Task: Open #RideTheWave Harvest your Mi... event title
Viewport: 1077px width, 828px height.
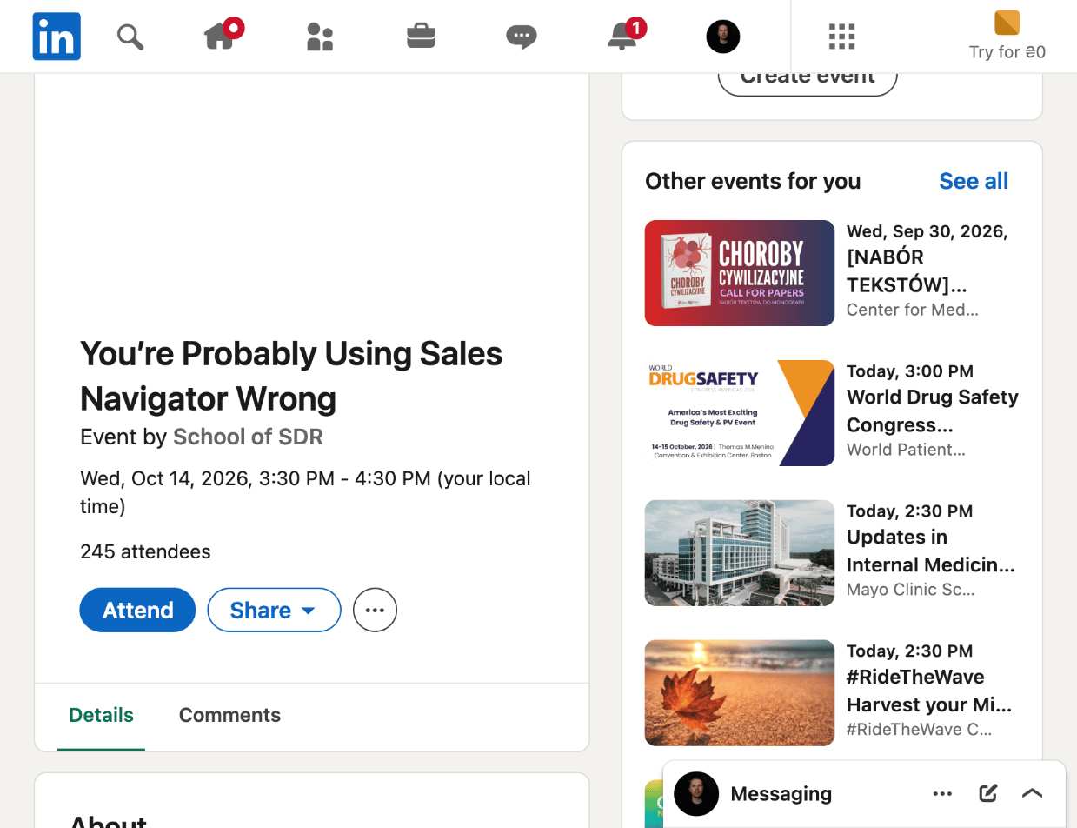Action: pyautogui.click(x=929, y=691)
